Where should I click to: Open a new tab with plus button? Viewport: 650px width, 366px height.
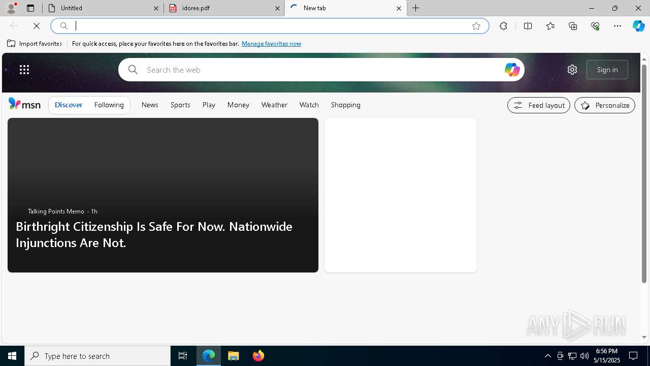415,8
